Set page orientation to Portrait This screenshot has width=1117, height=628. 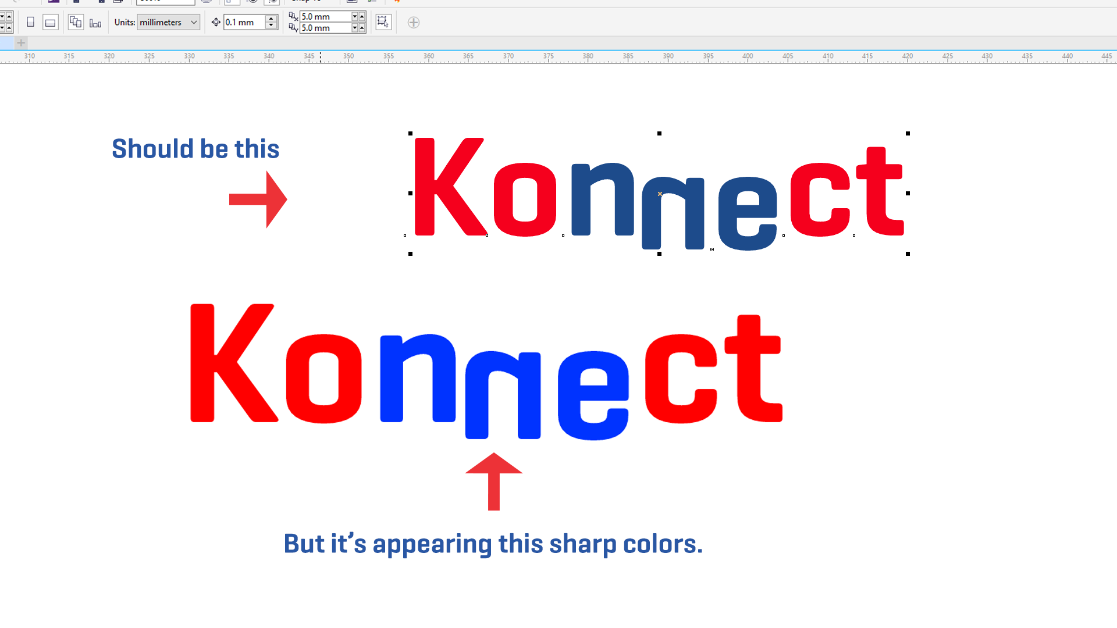(x=31, y=22)
